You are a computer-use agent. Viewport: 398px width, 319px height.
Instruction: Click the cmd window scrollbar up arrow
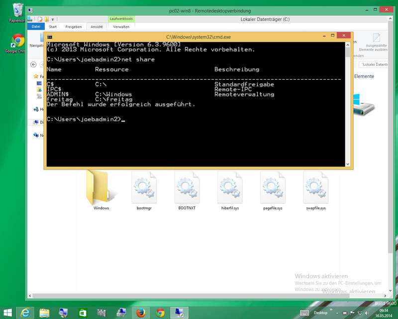[348, 46]
